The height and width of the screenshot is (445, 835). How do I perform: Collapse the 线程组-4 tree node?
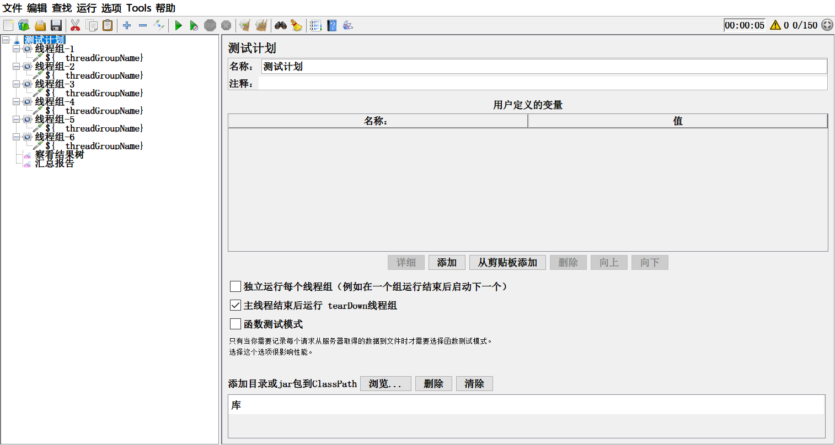point(17,102)
